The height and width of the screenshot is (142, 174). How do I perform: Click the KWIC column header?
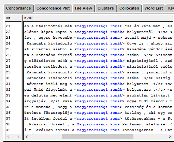point(98,18)
